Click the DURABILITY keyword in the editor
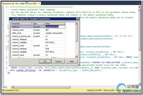Image resolution: width=143 pixels, height=95 pixels. 49,70
